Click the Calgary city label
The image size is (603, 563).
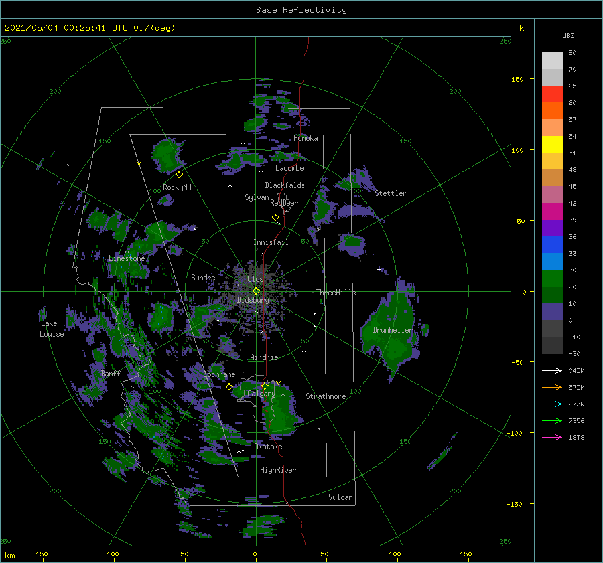(261, 394)
